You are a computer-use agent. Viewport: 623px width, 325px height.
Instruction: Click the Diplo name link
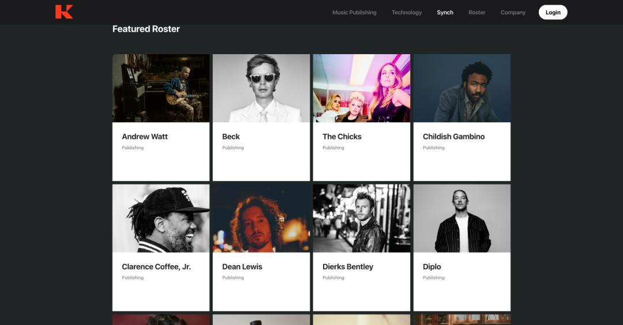point(432,267)
